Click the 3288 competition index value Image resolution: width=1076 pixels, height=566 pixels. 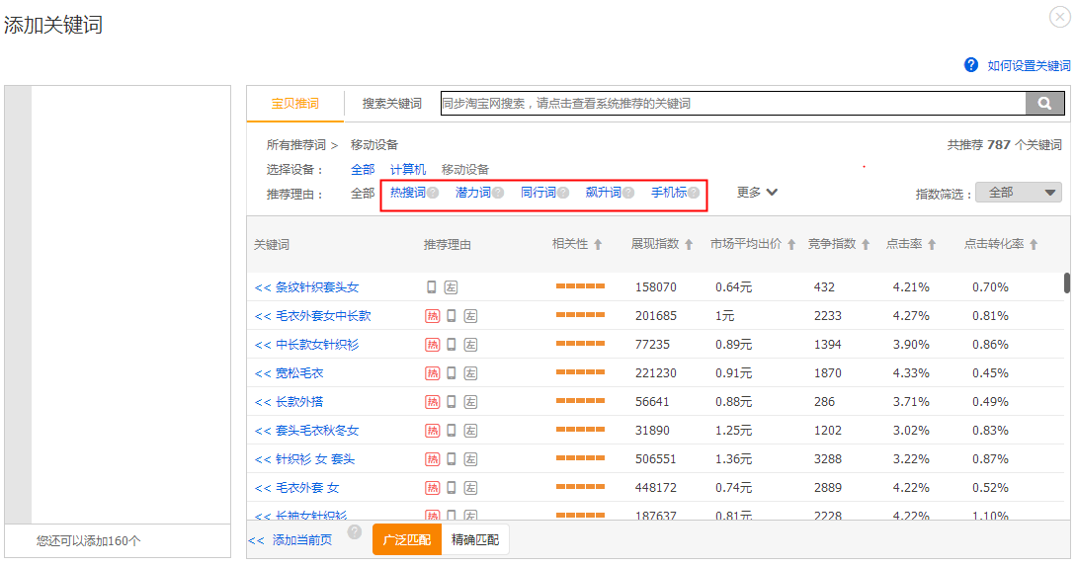click(828, 459)
